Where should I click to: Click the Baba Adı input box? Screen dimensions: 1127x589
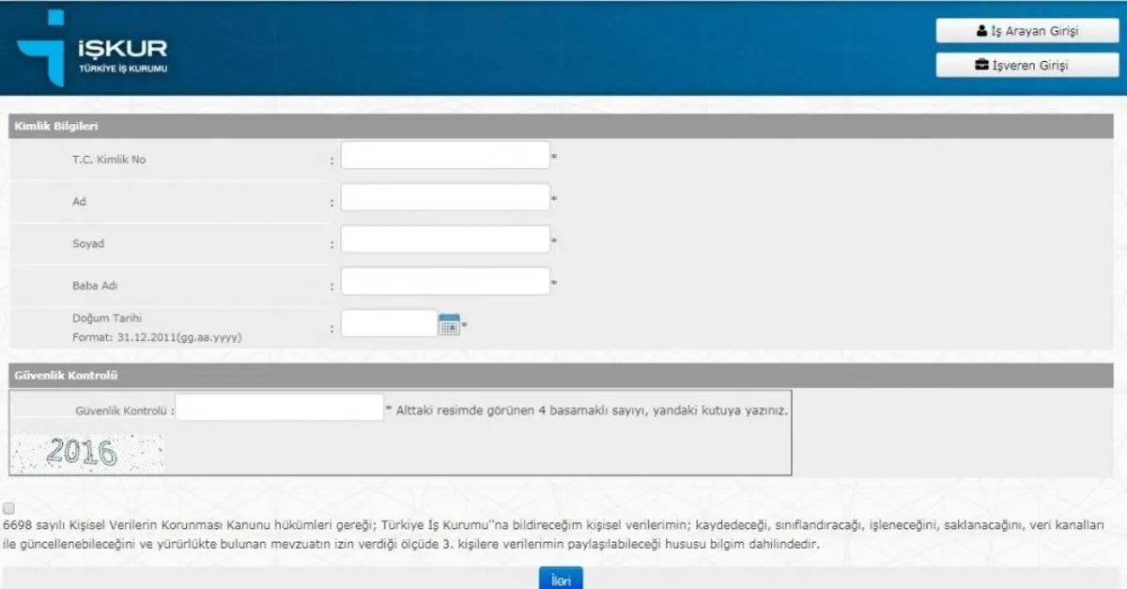tap(444, 282)
